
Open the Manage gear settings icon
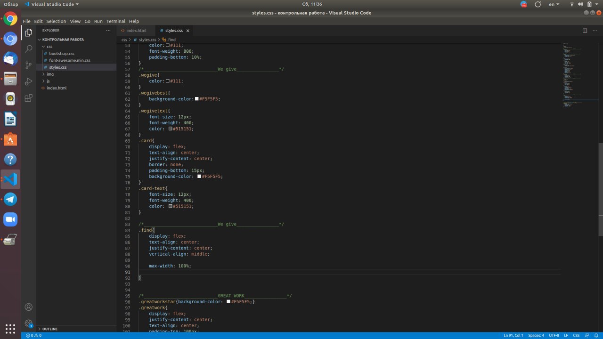click(x=29, y=323)
